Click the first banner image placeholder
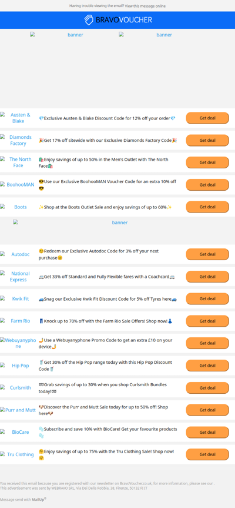Screen dimensions: 235x508 73,35
